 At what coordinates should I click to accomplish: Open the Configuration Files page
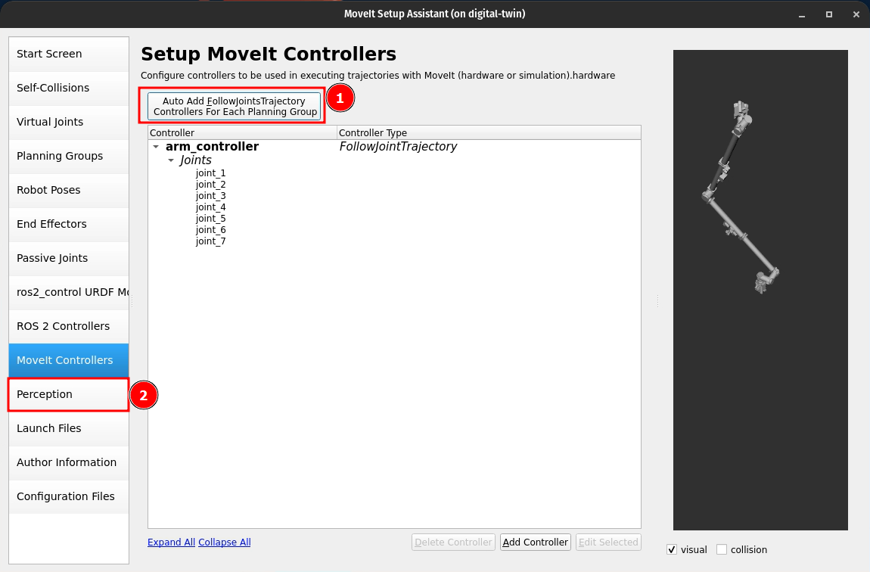(68, 496)
